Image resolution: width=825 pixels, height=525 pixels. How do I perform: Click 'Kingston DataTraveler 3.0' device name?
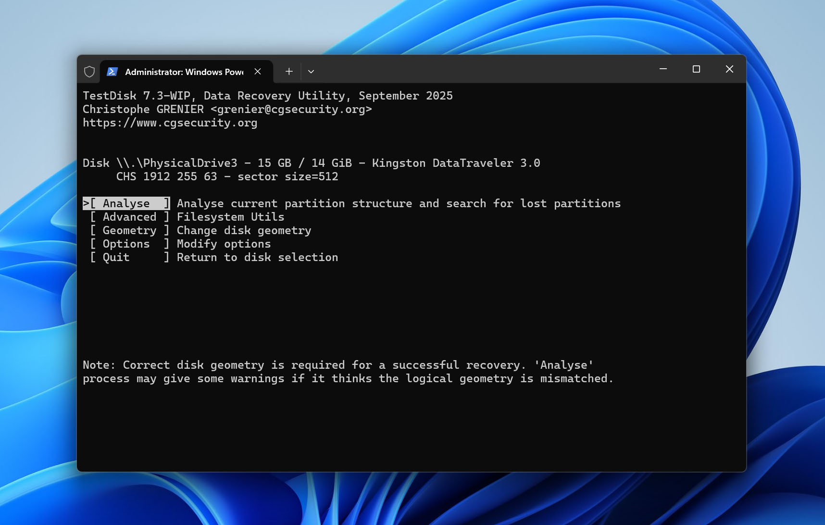click(x=456, y=163)
